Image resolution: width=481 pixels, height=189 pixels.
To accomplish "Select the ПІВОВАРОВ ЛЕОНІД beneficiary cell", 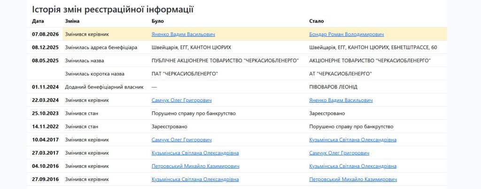I will coord(333,87).
